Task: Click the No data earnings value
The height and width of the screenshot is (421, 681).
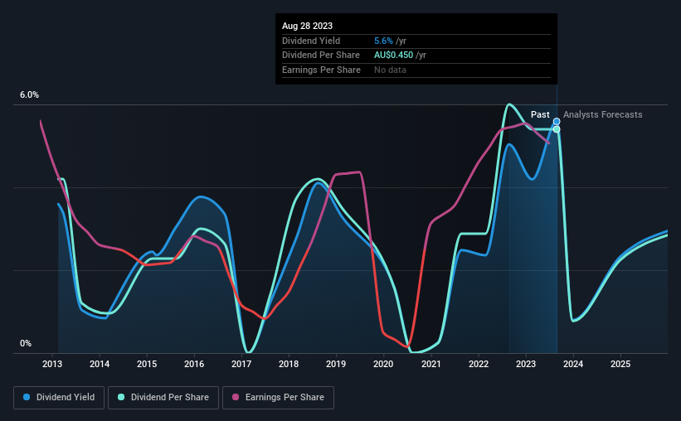Action: (x=390, y=70)
